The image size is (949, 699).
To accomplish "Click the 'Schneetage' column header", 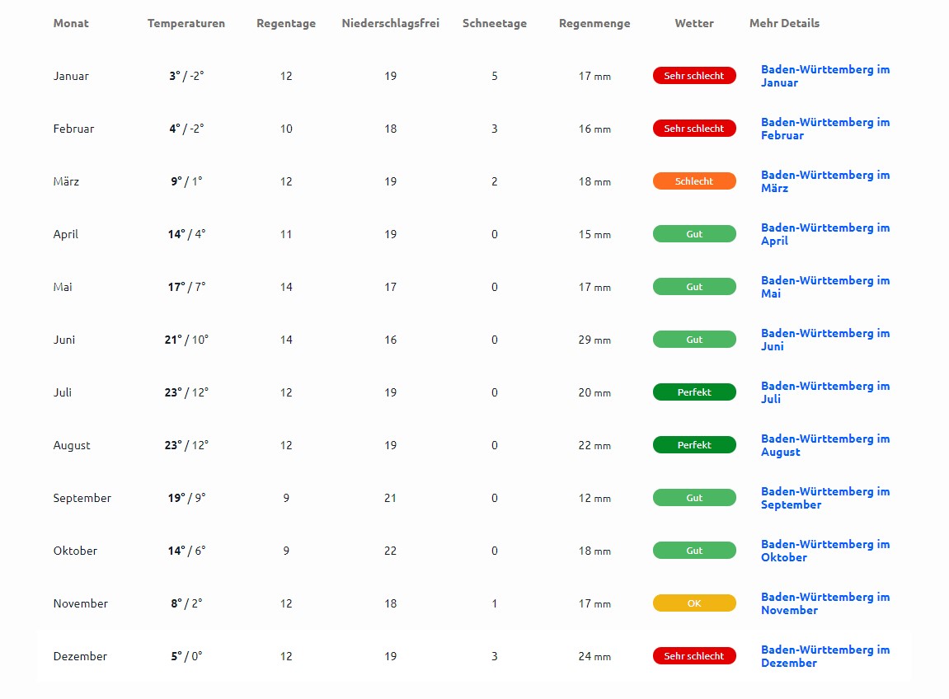I will pyautogui.click(x=495, y=24).
